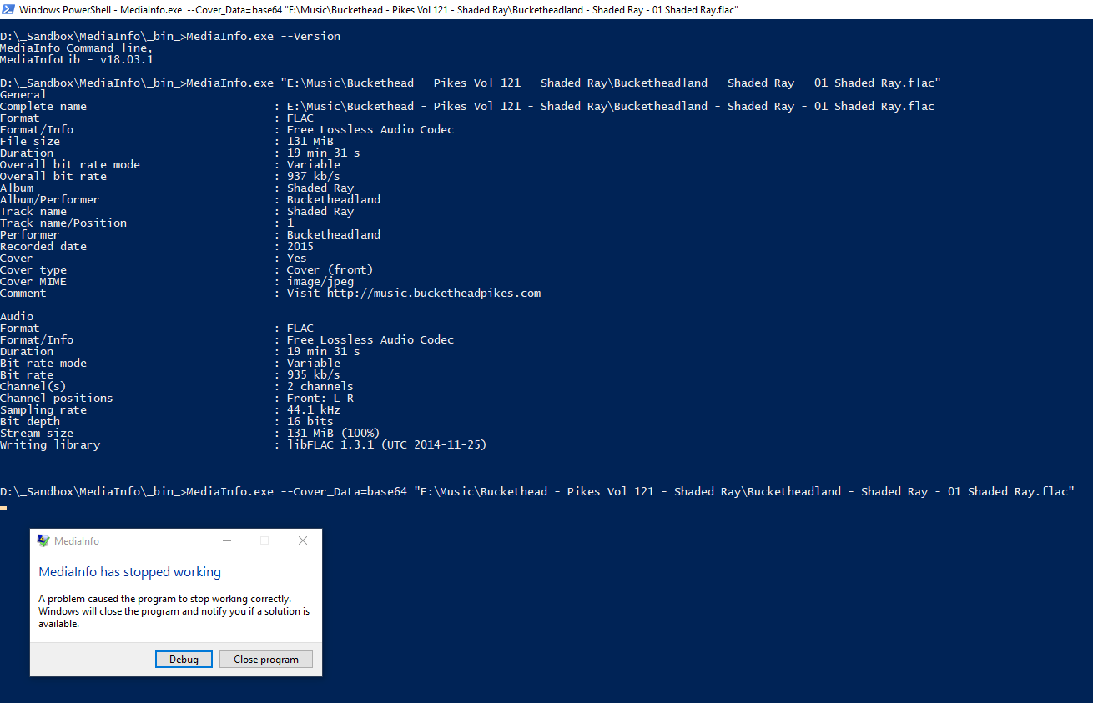Click the 'Overall bit rate mode' label

point(70,164)
